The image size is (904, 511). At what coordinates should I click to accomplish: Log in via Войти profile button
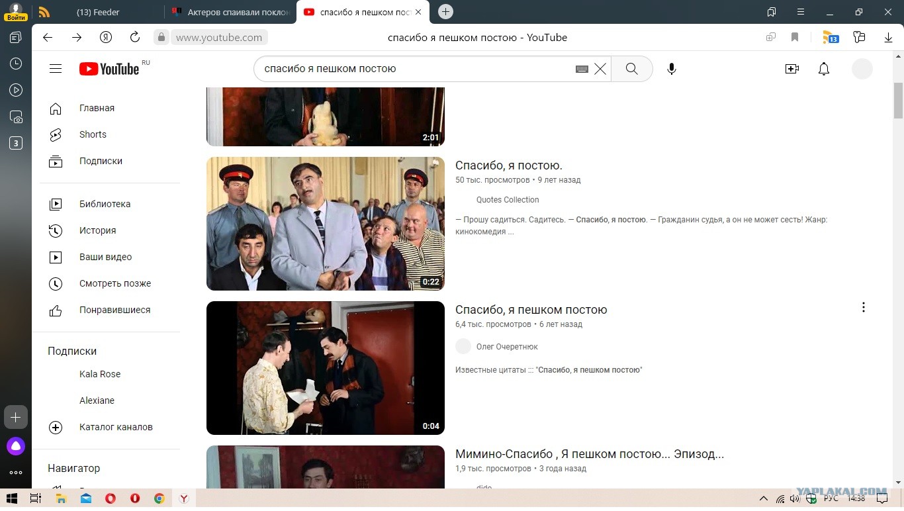(x=15, y=12)
